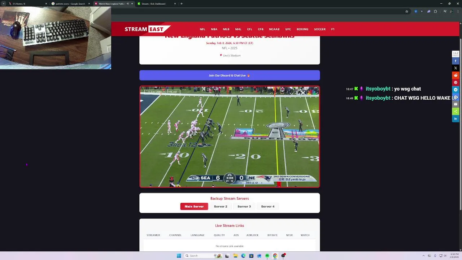Share page on Facebook icon
This screenshot has width=462, height=260.
click(456, 61)
